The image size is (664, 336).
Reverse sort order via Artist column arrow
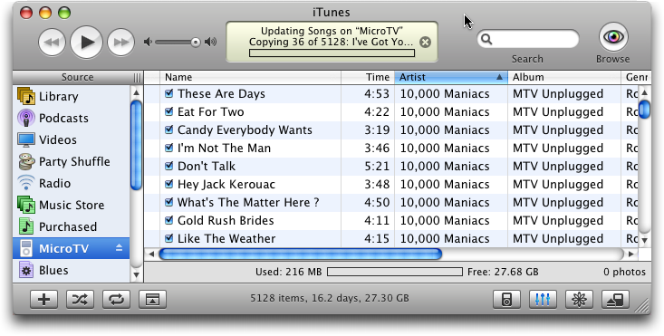(x=499, y=78)
